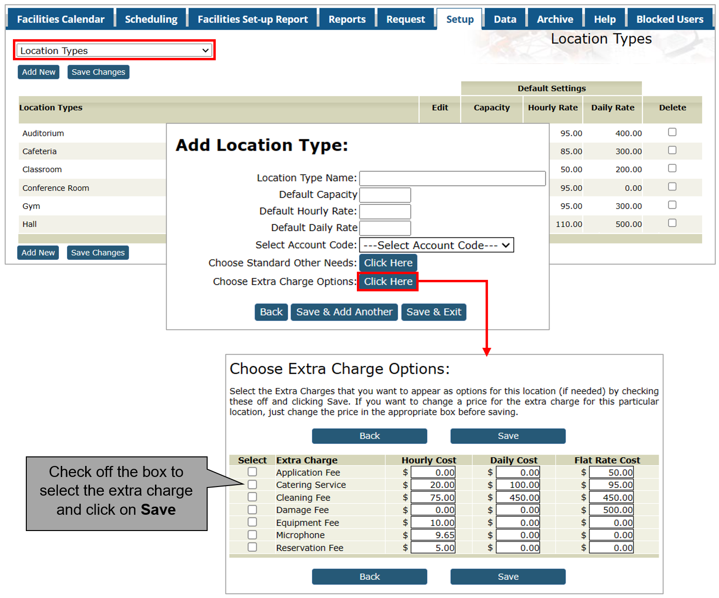Select the Microphone checkbox
Image resolution: width=719 pixels, height=598 pixels.
(x=252, y=534)
